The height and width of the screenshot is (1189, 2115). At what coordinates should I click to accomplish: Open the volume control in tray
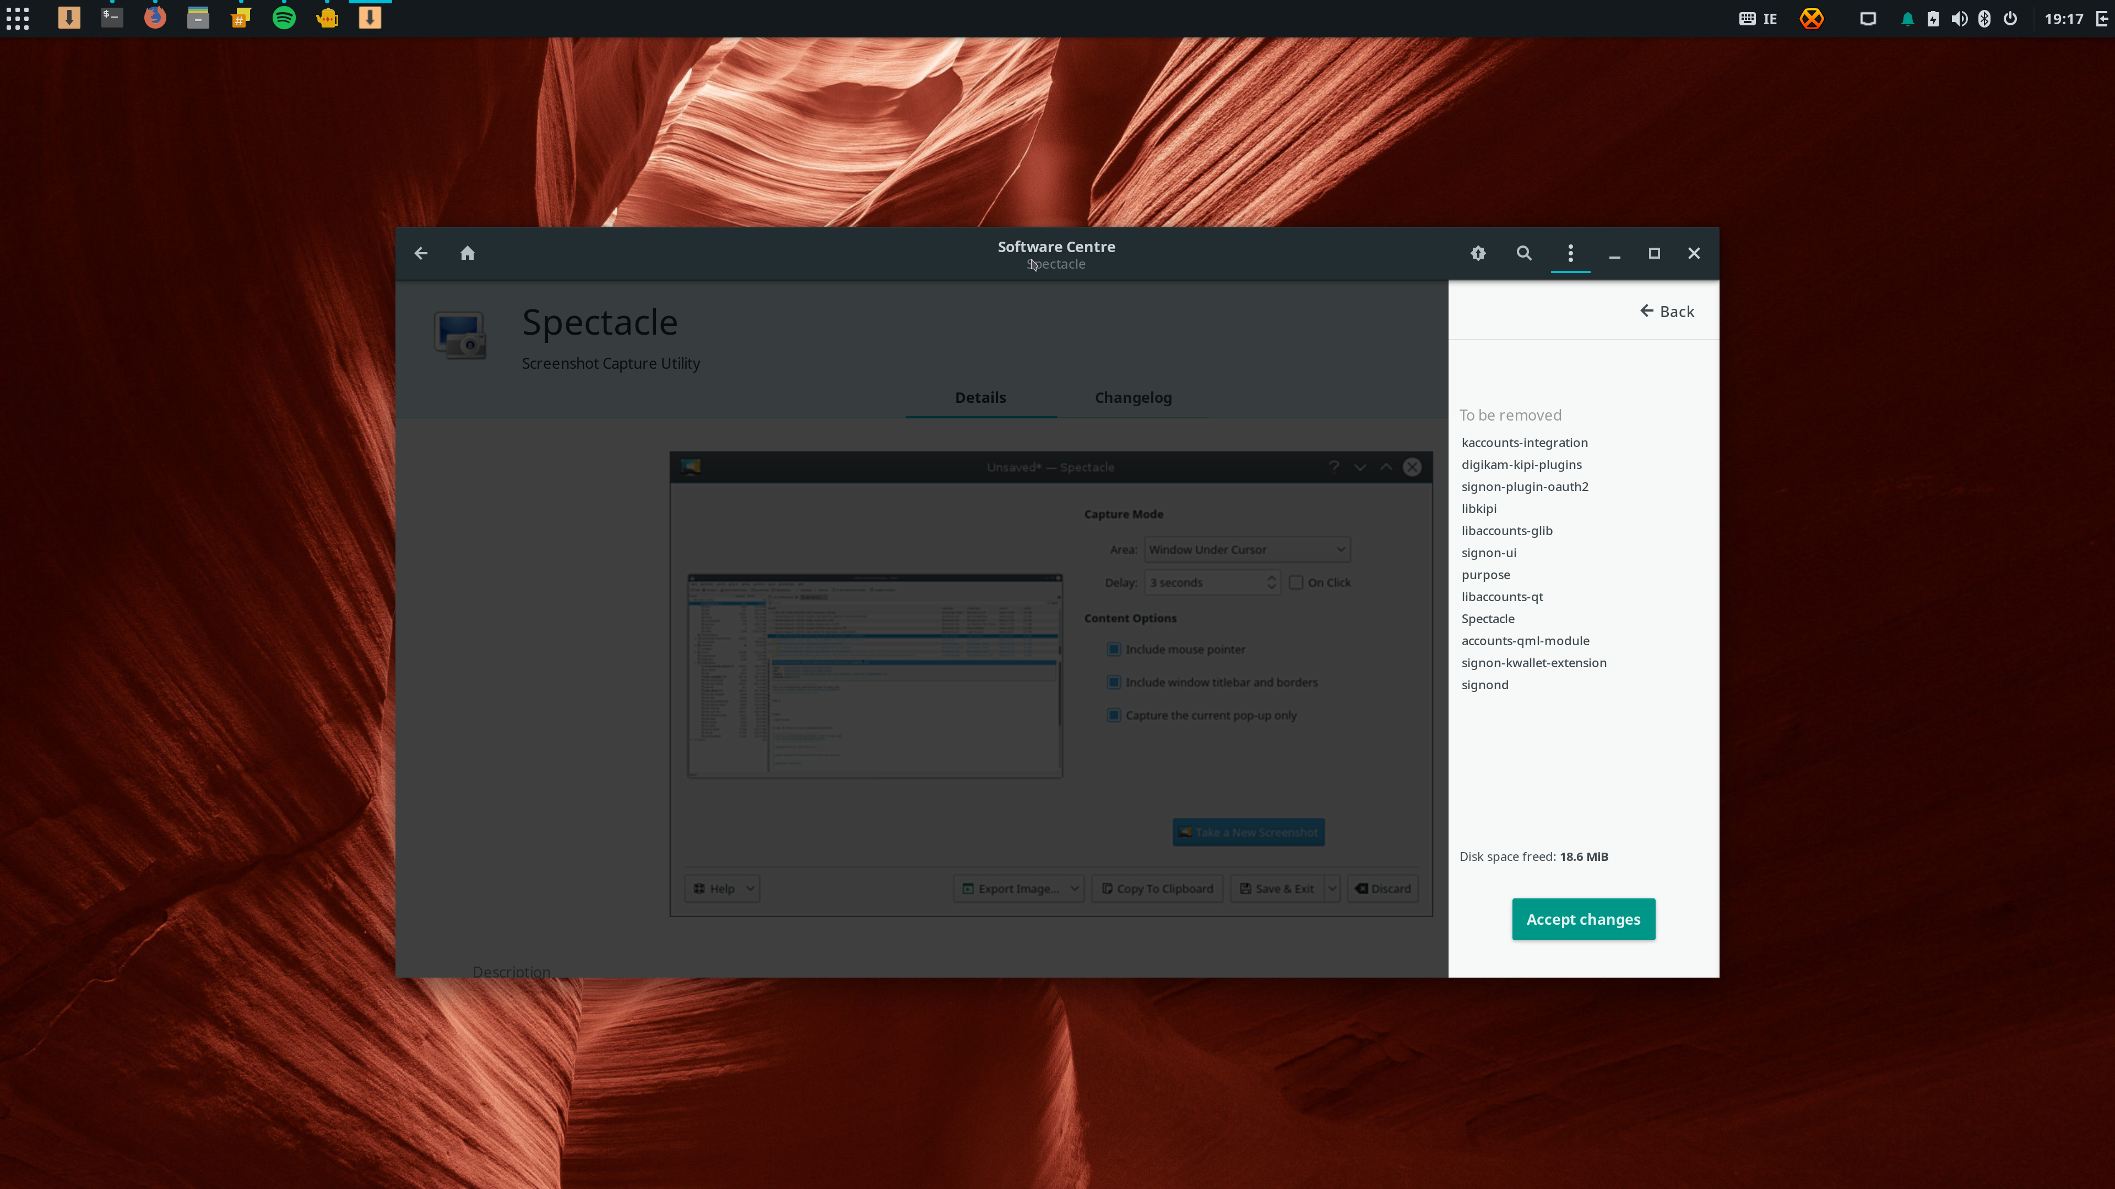[x=1959, y=19]
